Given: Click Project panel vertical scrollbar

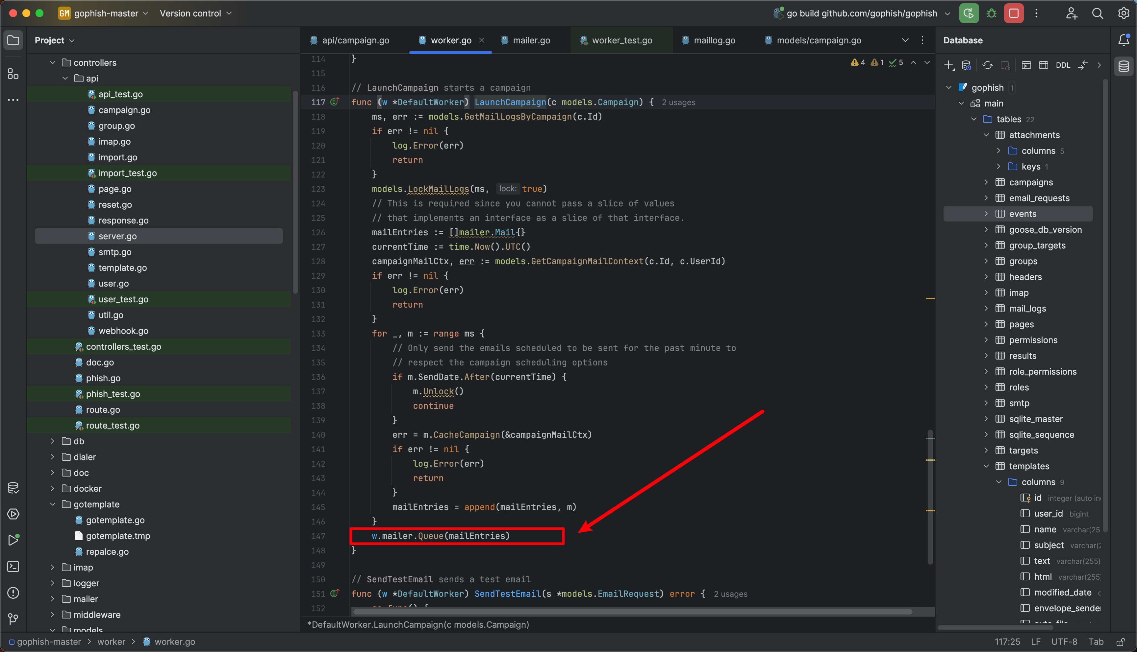Looking at the screenshot, I should 295,193.
